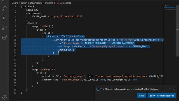
Task: Click the 'stages {' line
Action: pos(32,23)
